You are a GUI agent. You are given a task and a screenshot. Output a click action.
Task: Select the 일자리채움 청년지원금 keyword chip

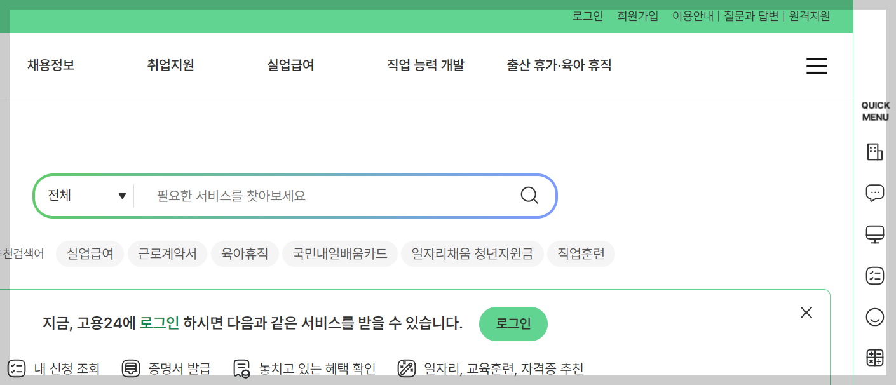(472, 254)
